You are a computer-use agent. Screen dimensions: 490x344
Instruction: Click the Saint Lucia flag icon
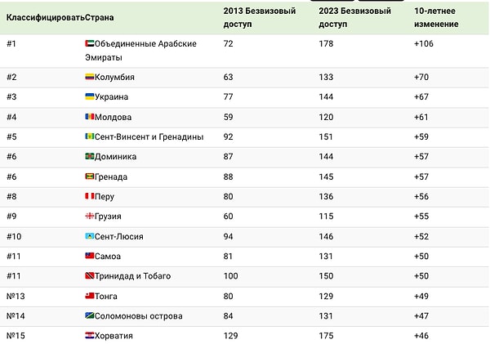pos(90,236)
